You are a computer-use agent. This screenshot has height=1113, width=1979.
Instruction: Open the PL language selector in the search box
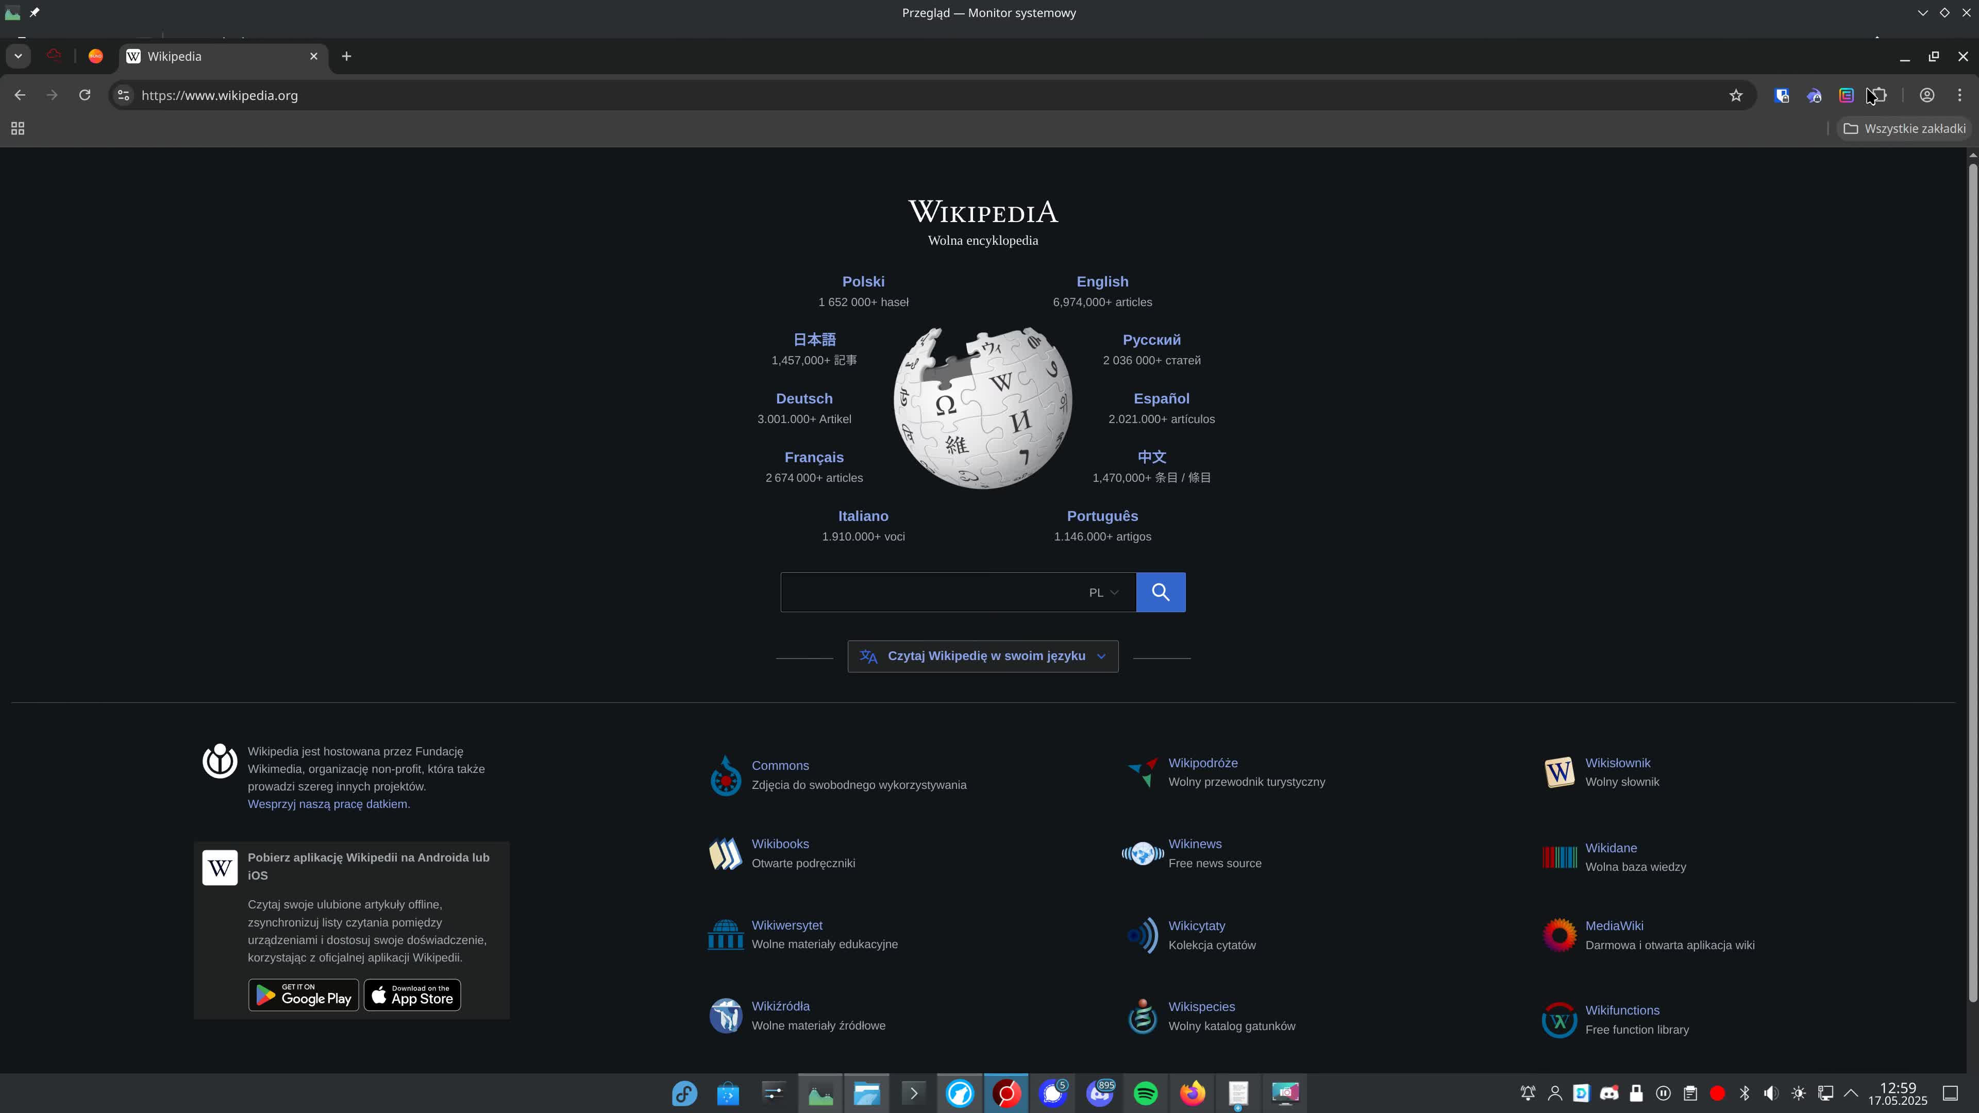[x=1103, y=592]
